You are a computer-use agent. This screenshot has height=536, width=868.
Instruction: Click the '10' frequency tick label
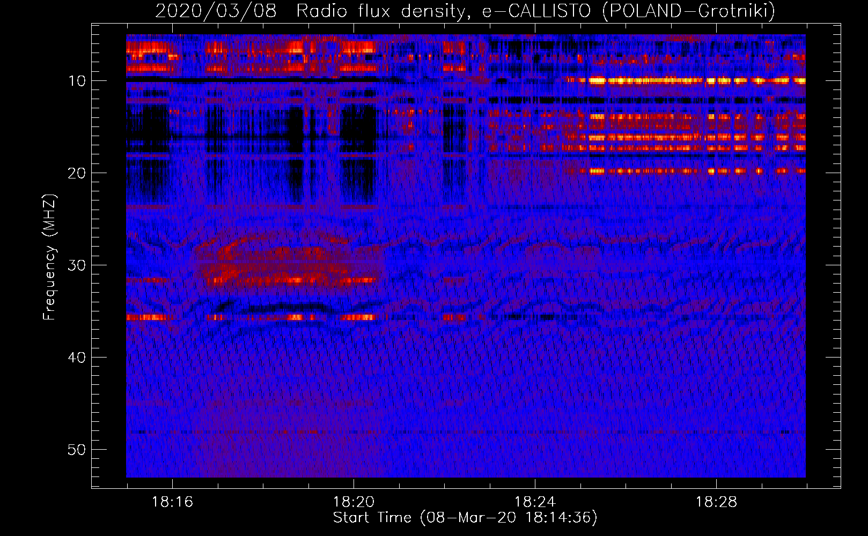[77, 81]
